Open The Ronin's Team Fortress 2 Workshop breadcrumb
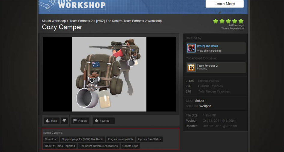This screenshot has height=152, width=284. click(129, 21)
